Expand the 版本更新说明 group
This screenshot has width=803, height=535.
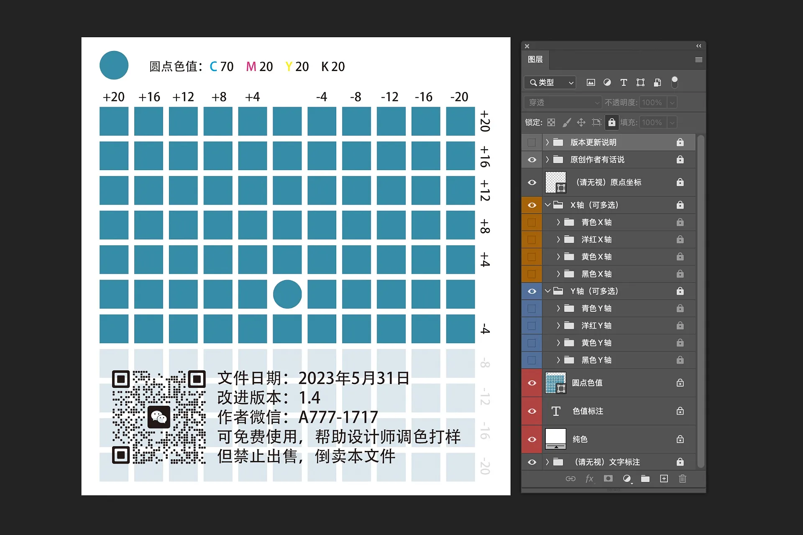pyautogui.click(x=547, y=143)
